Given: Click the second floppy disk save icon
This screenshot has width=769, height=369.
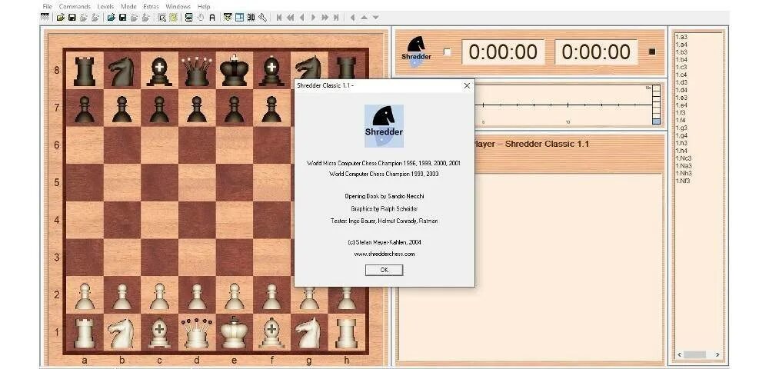Looking at the screenshot, I should [x=122, y=18].
